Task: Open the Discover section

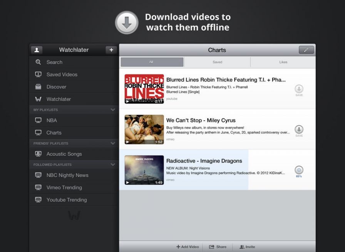Action: 38,87
